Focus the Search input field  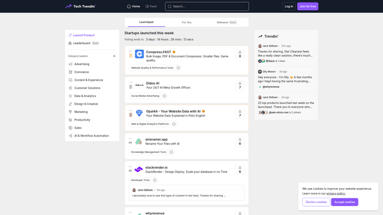[x=207, y=7]
